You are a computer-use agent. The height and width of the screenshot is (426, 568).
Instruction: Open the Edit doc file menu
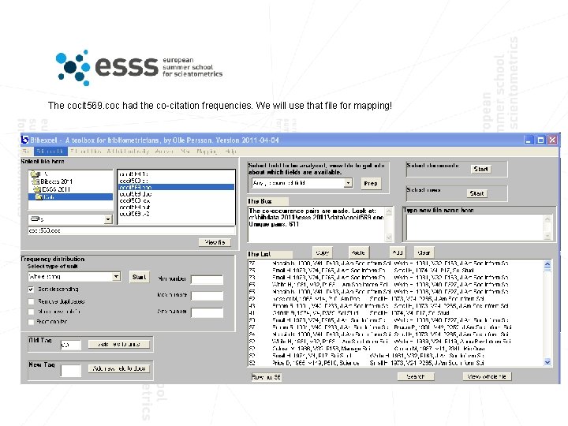pos(50,151)
